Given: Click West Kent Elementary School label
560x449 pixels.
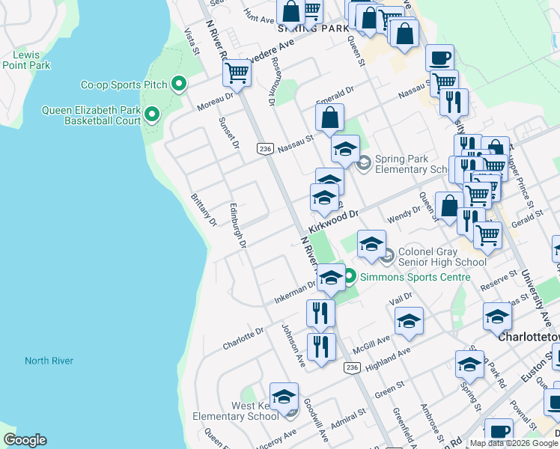Looking at the screenshot, I should [x=236, y=411].
